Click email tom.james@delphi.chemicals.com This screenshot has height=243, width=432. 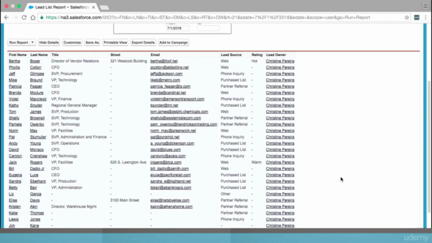point(179,112)
